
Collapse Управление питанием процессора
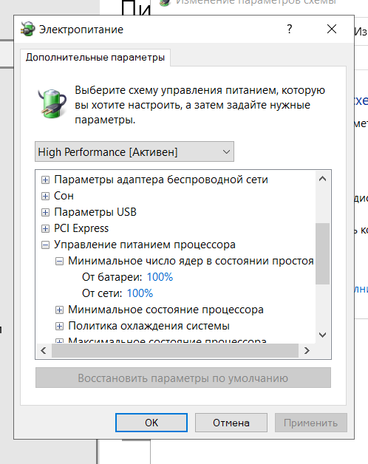point(45,245)
